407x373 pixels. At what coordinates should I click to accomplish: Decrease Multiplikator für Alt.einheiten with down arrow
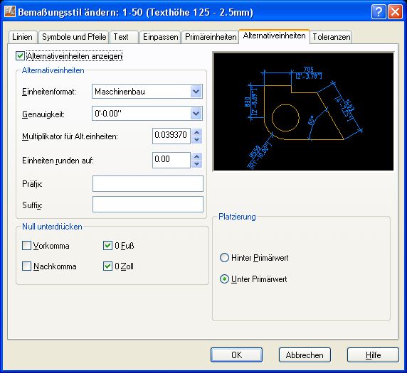pyautogui.click(x=197, y=140)
